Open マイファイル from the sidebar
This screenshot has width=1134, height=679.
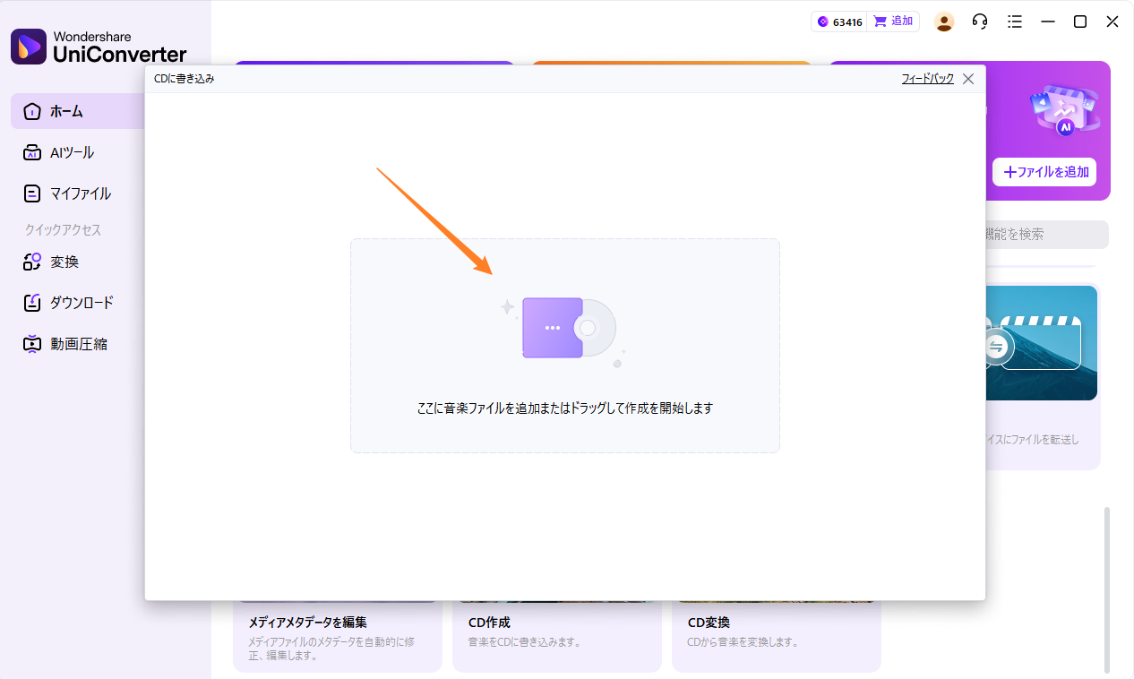(x=30, y=193)
